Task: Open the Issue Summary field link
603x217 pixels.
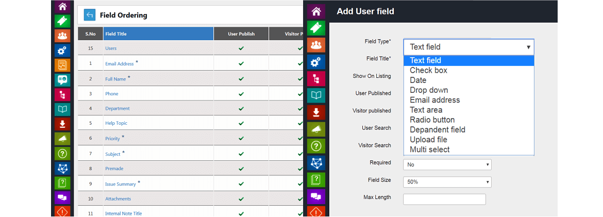Action: click(x=121, y=185)
